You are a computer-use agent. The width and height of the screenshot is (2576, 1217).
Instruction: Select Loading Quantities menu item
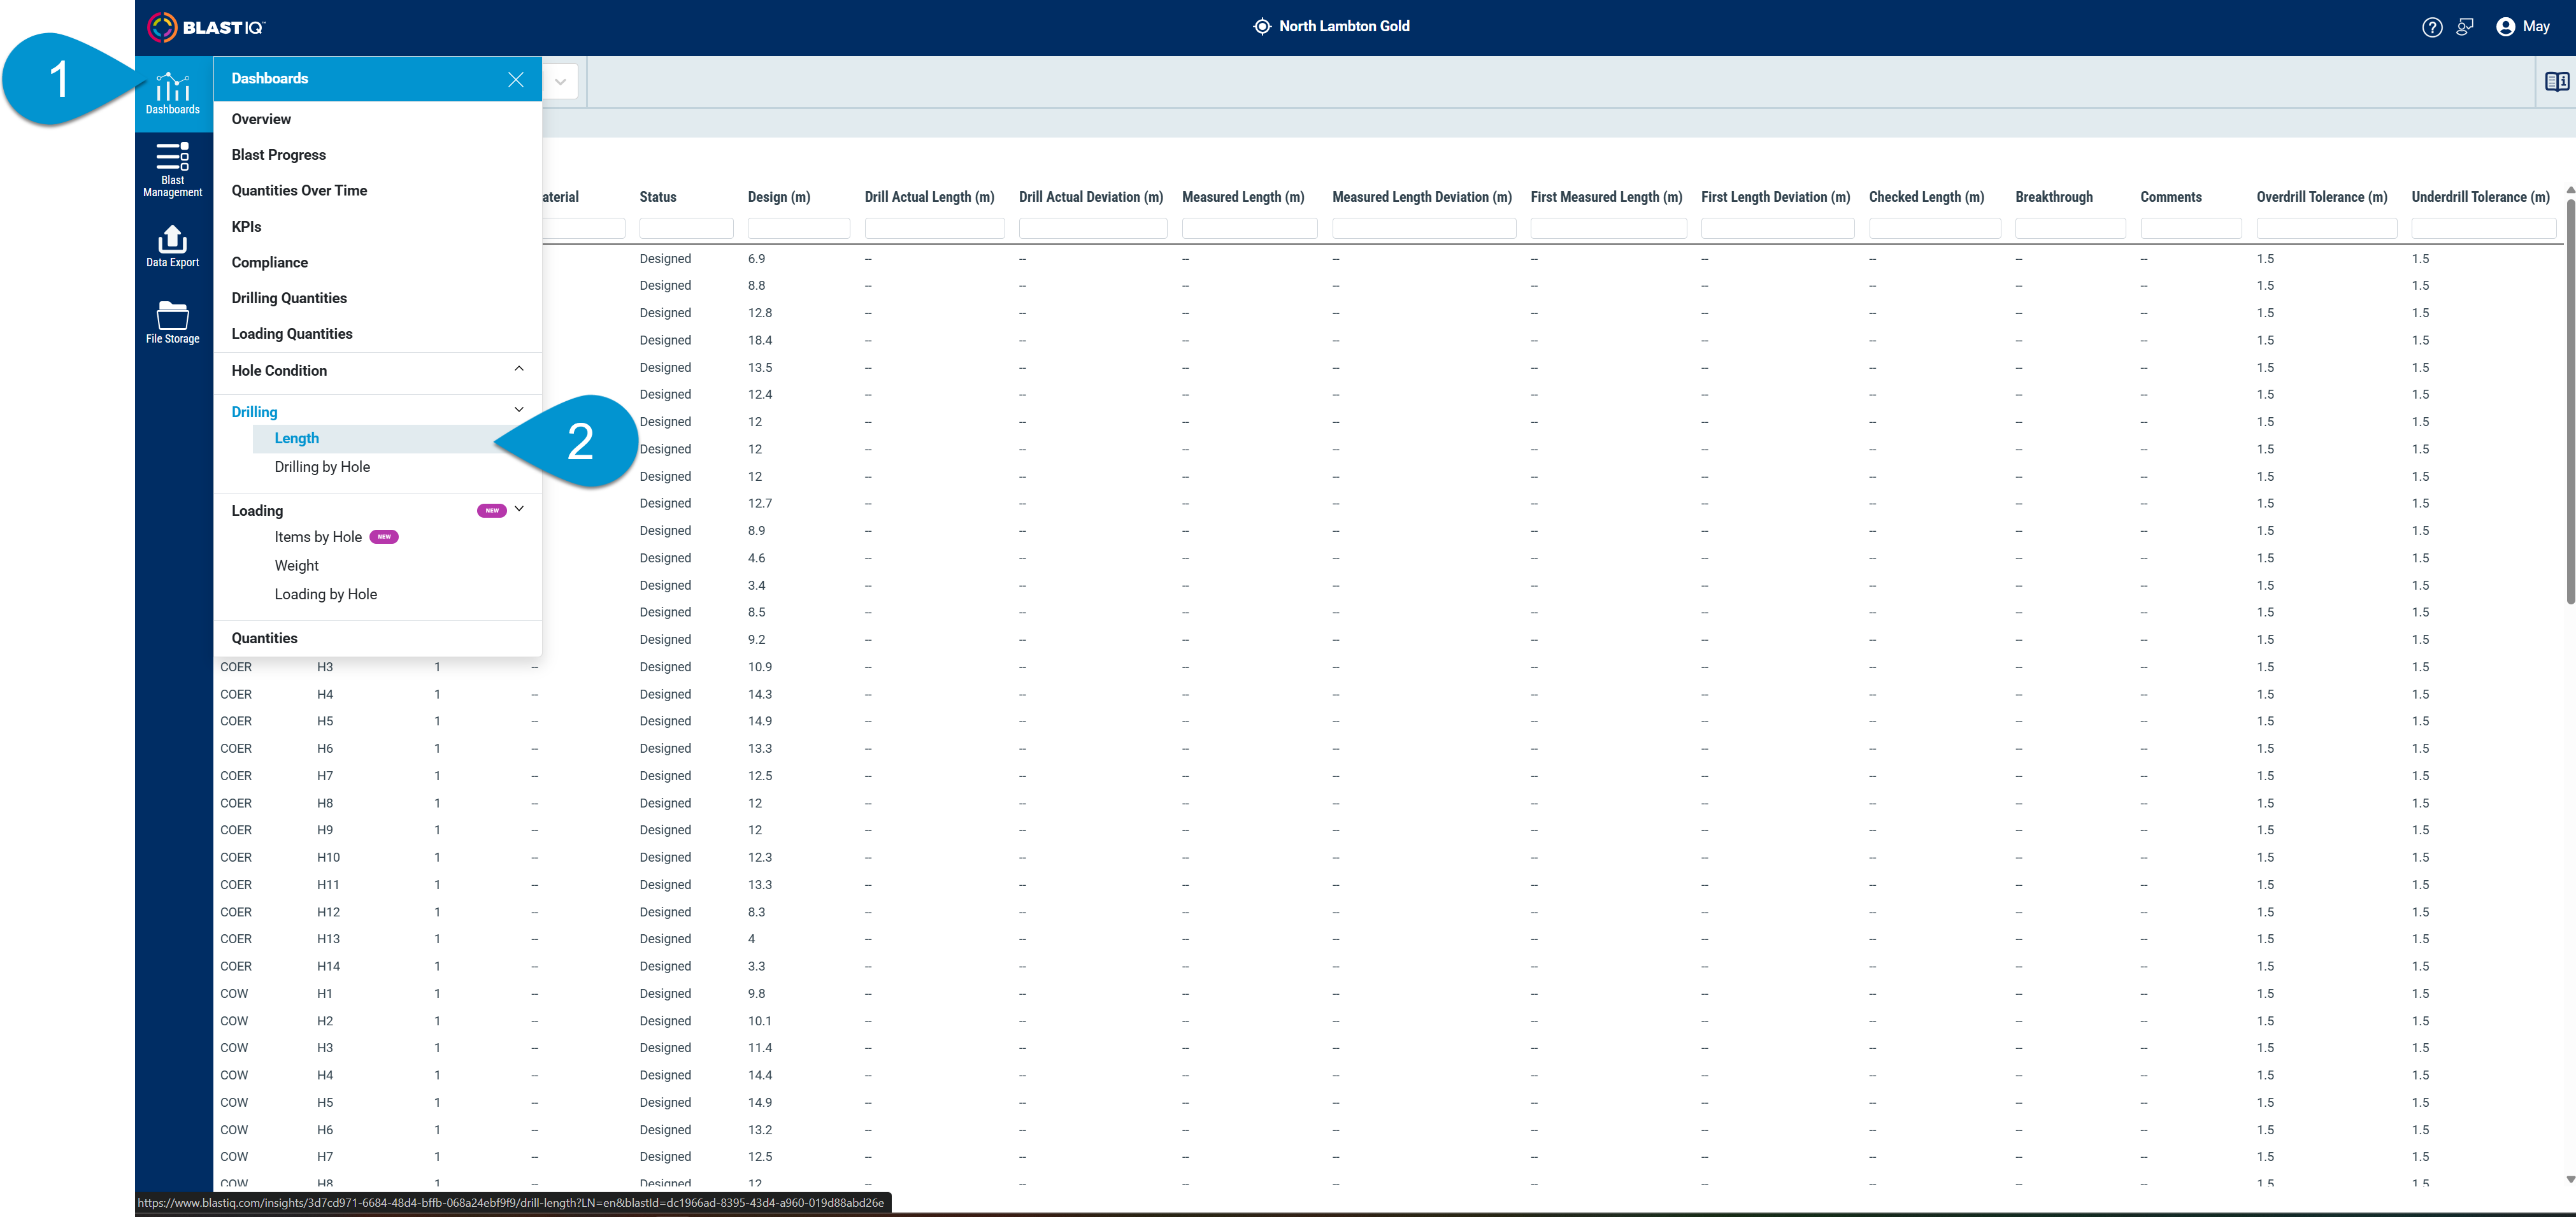coord(292,334)
